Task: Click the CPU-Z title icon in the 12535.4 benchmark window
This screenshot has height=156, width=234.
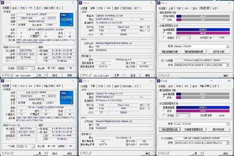Action: point(158,3)
